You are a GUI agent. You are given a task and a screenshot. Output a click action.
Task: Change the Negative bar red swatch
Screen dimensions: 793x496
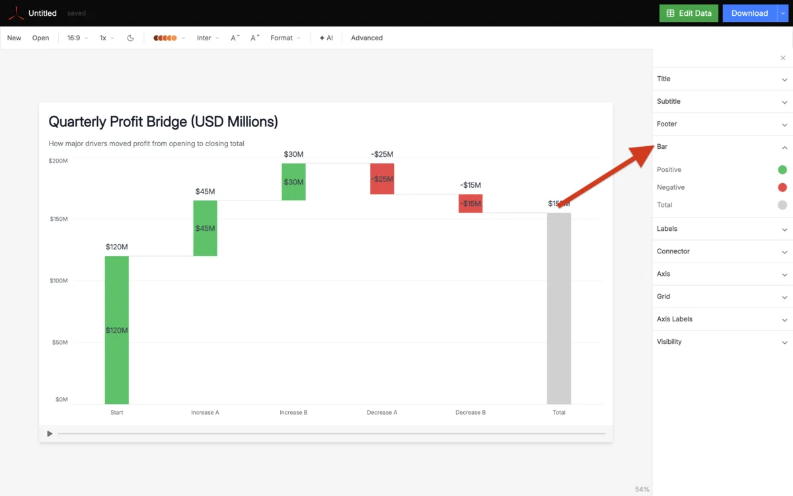(782, 187)
